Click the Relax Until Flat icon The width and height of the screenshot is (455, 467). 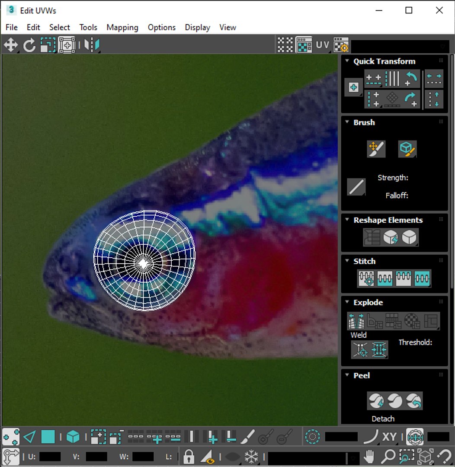pyautogui.click(x=391, y=237)
